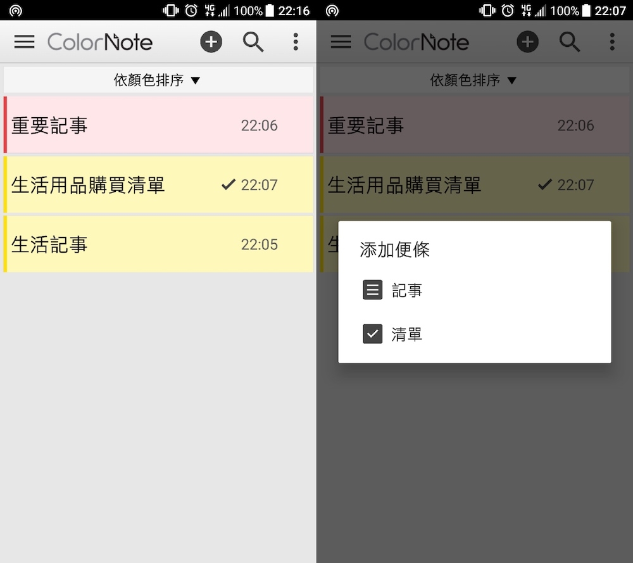Click sort dropdown arrow on right screen
The image size is (633, 563).
point(512,80)
